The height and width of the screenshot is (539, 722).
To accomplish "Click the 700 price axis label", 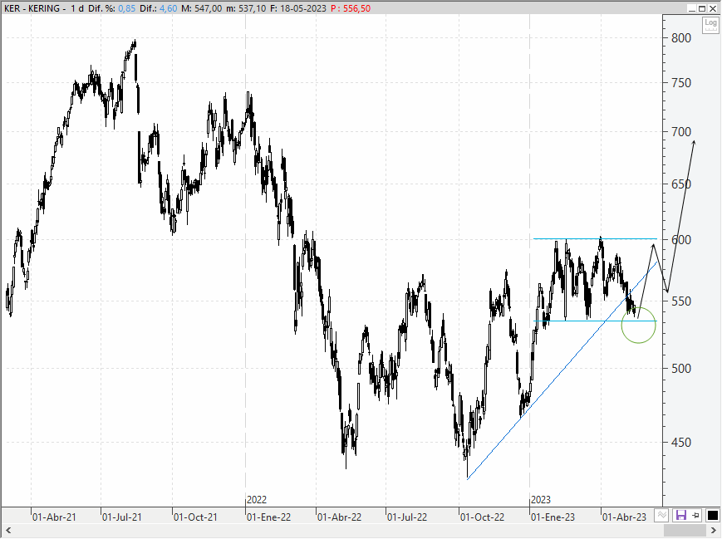I will point(681,132).
